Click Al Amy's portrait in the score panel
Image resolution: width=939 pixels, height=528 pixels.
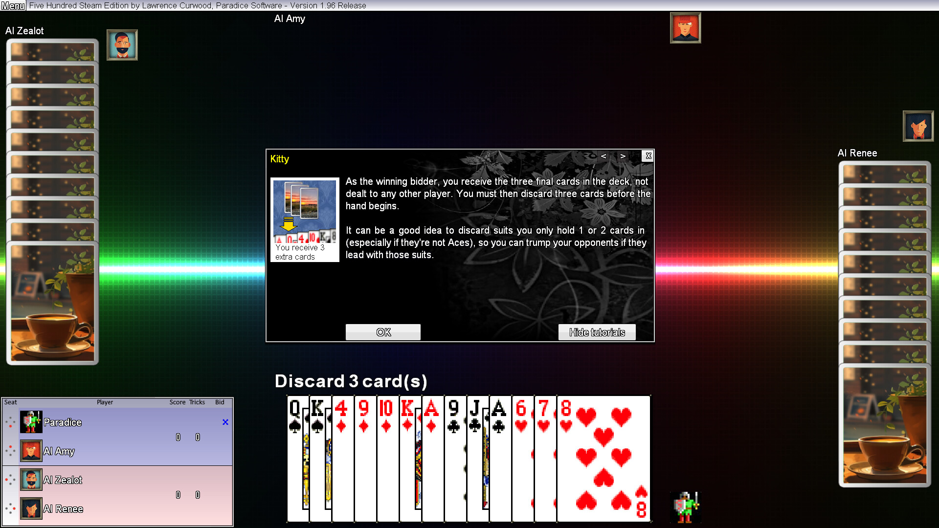click(31, 451)
